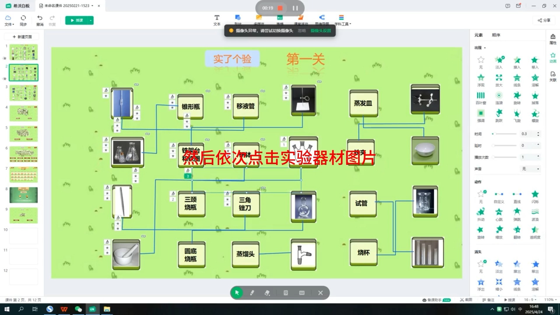Apply the 百叶窗 blinds entrance effect
The image size is (560, 315).
(x=481, y=98)
